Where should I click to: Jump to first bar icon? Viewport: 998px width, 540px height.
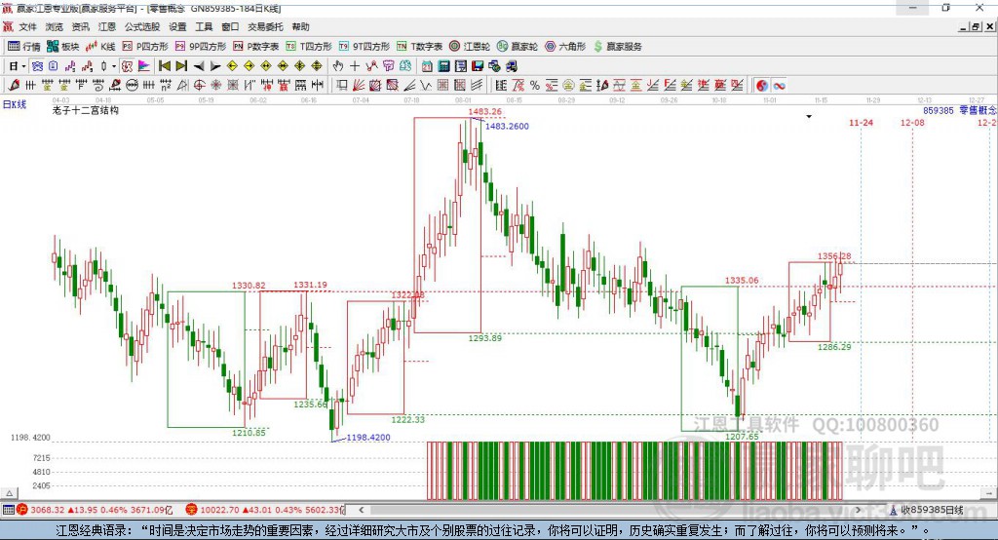[164, 66]
